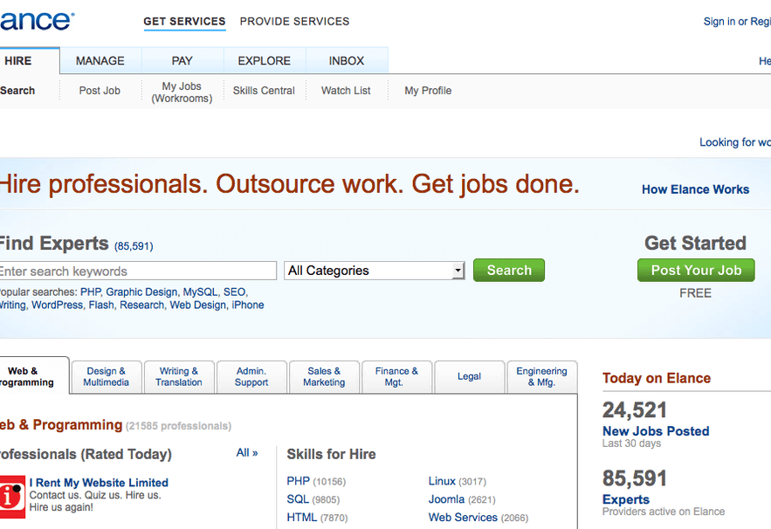The image size is (771, 529).
Task: Open New Jobs Posted link
Action: pos(656,431)
